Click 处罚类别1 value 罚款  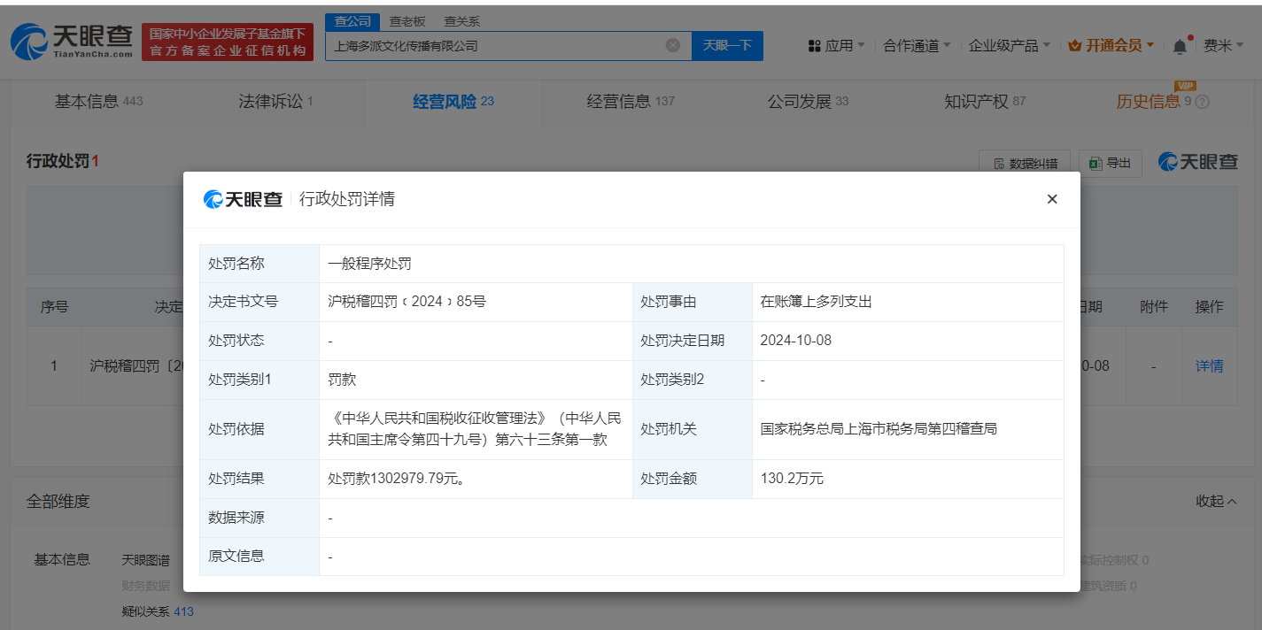coord(342,380)
